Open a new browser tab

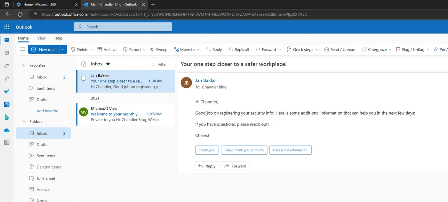point(153,4)
